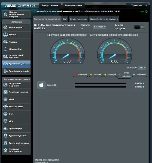152x163 pixels.
Task: Click the Бездротове з'єднання wireless icon
Action: (x=5, y=85)
